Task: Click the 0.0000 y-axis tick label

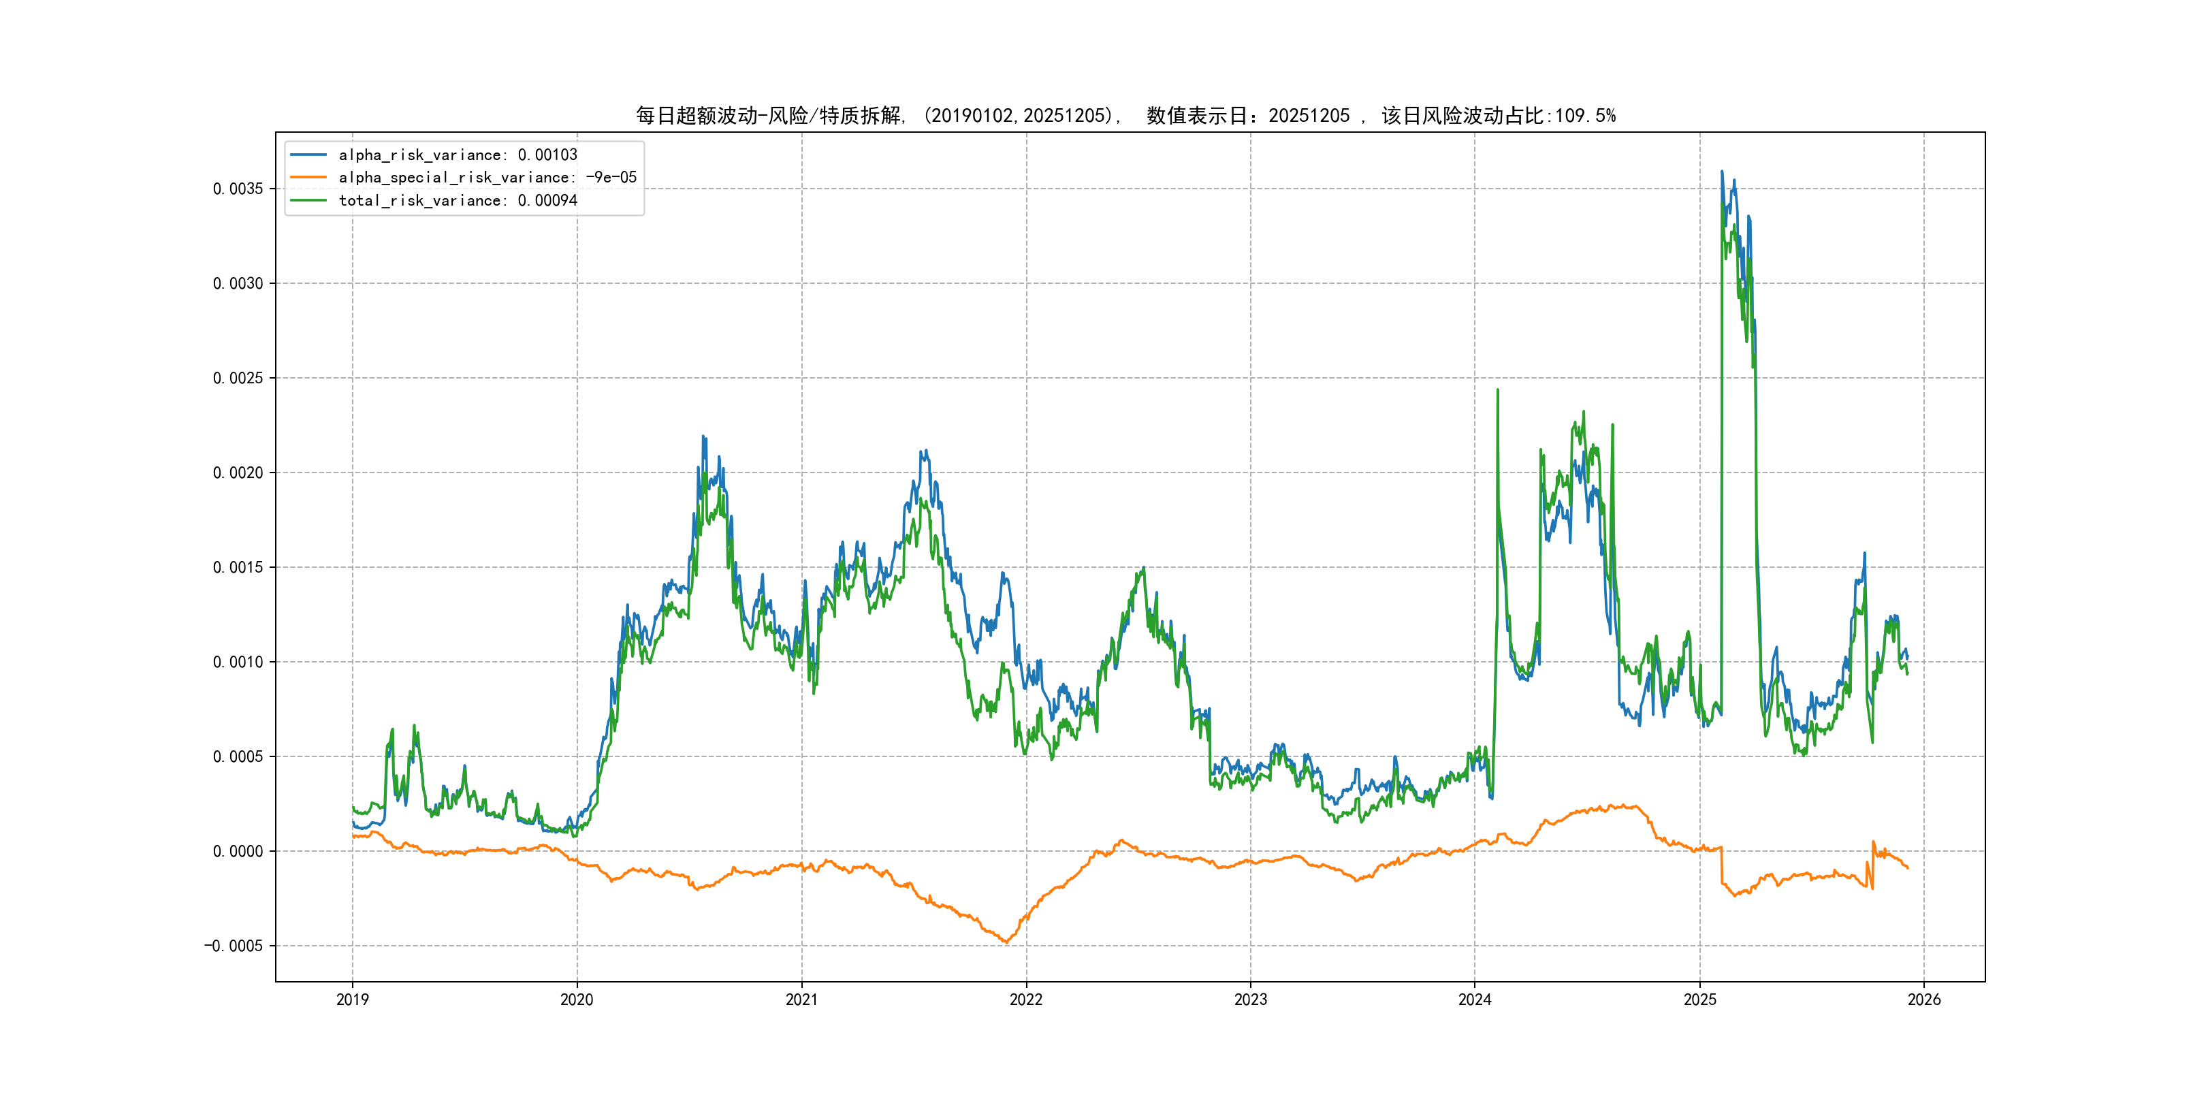Action: (238, 851)
